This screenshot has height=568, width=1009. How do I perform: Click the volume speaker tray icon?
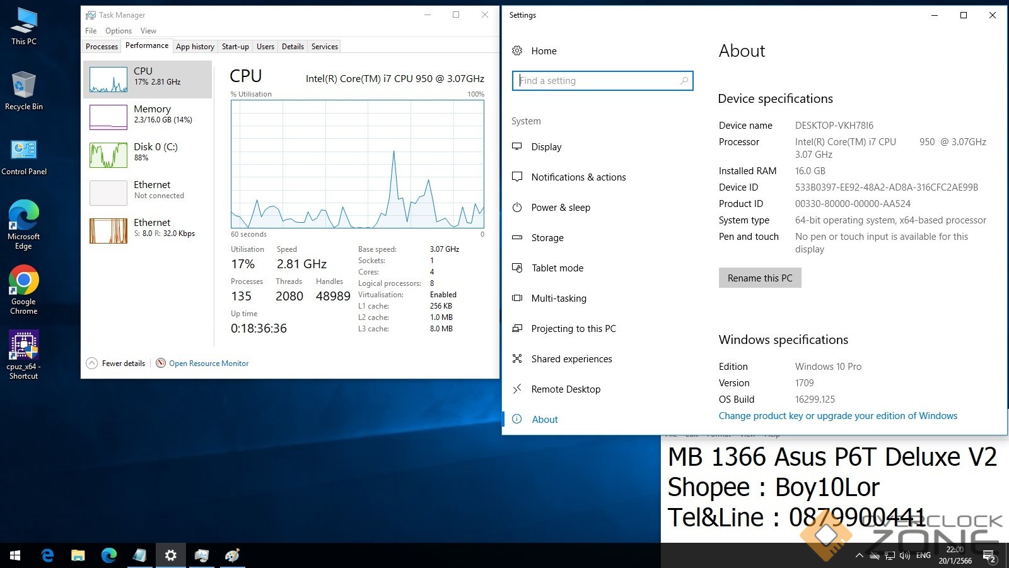point(905,555)
